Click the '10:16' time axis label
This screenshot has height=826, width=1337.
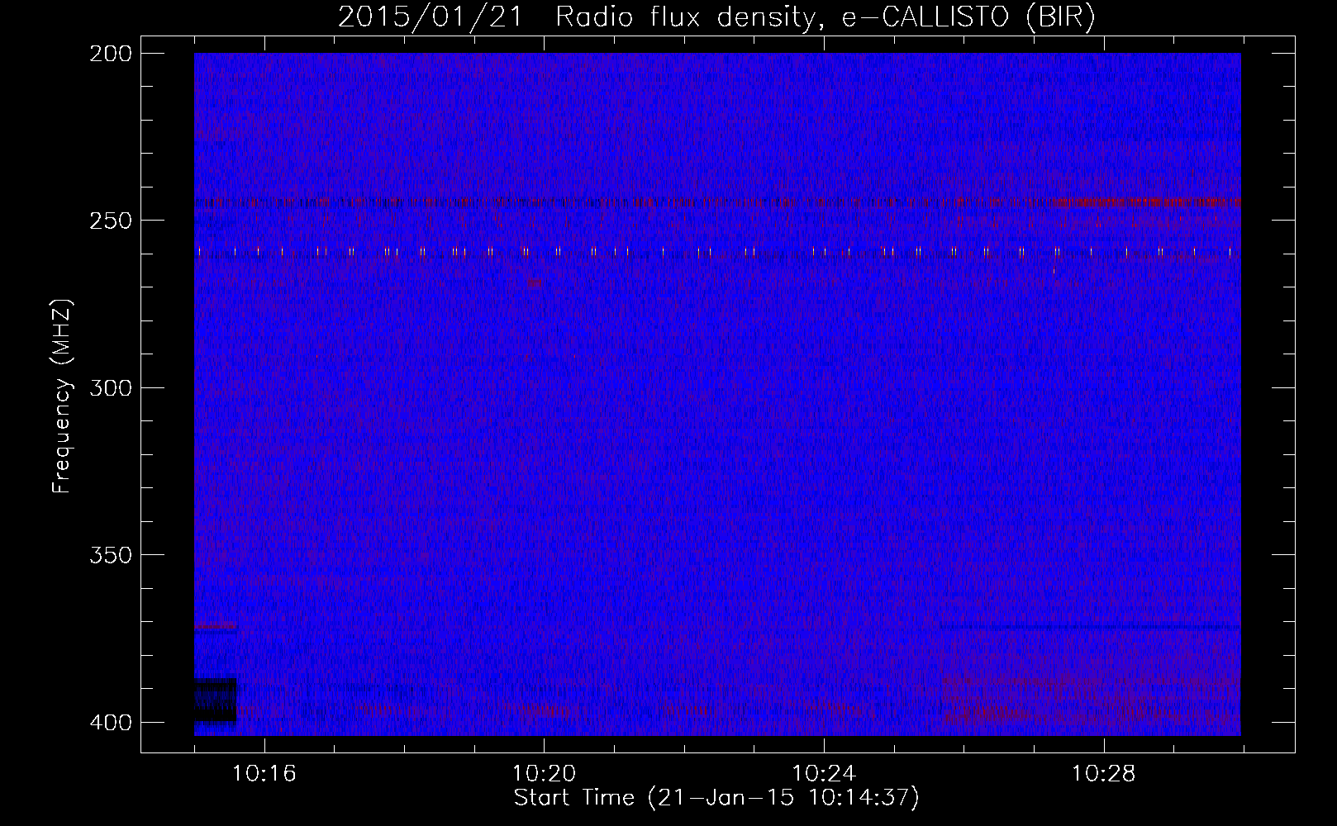click(264, 774)
